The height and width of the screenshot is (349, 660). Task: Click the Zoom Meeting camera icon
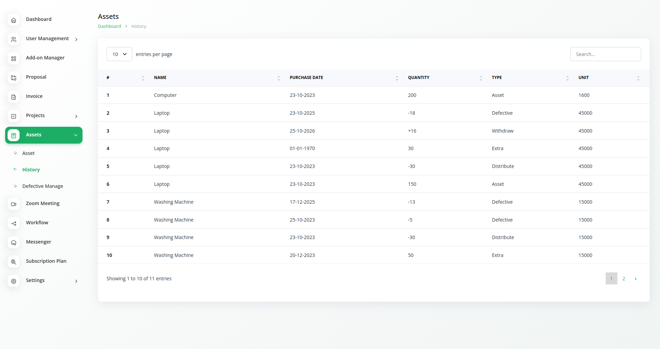pyautogui.click(x=13, y=204)
